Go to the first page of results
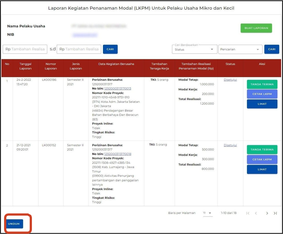The height and width of the screenshot is (234, 283). (248, 213)
